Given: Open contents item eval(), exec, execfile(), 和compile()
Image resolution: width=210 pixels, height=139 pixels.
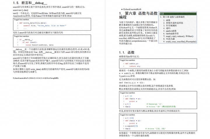Looking at the screenshot, I should tap(181, 42).
